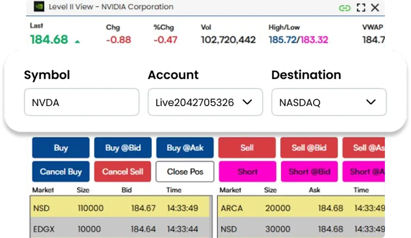Image resolution: width=411 pixels, height=238 pixels.
Task: Toggle fullscreen with the expand icon
Action: 361,8
